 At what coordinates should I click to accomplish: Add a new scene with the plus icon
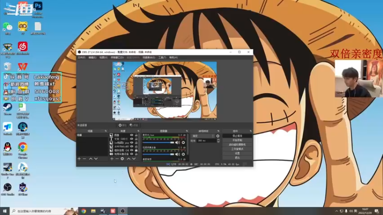tap(79, 159)
